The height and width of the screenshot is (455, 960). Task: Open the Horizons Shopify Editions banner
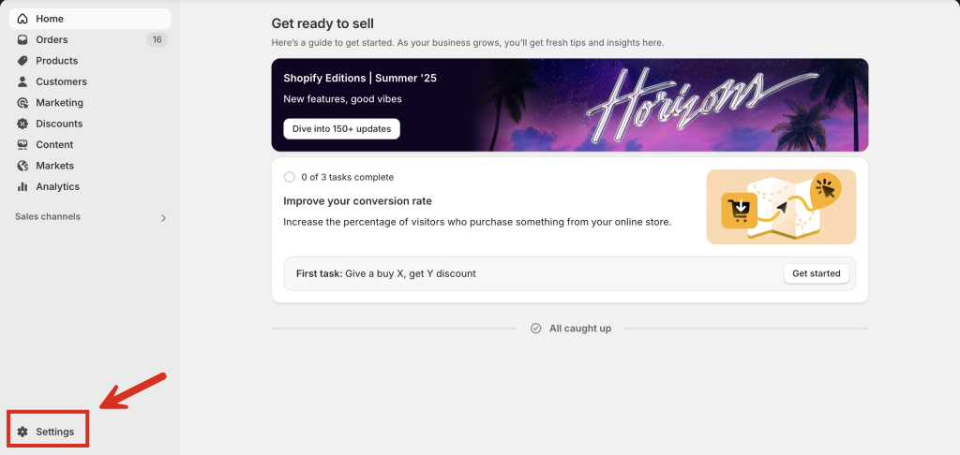(570, 105)
